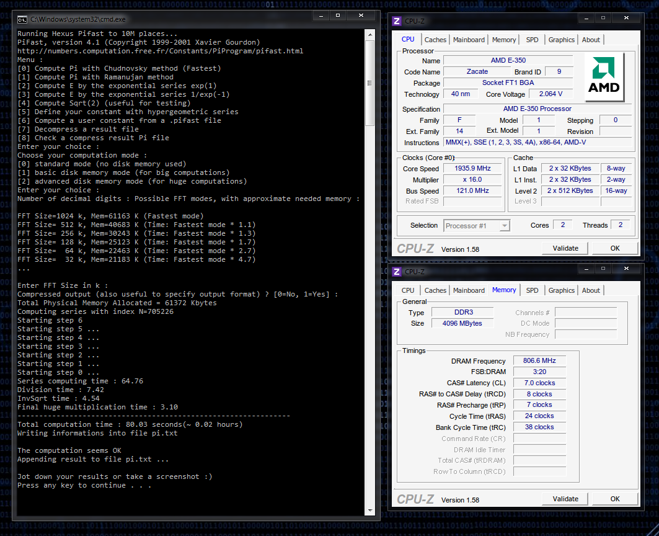Click the Code Name field Zacate
The height and width of the screenshot is (536, 659).
pos(477,72)
